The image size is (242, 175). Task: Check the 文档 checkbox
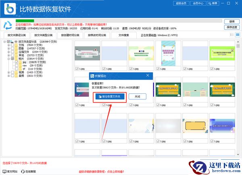[13, 45]
